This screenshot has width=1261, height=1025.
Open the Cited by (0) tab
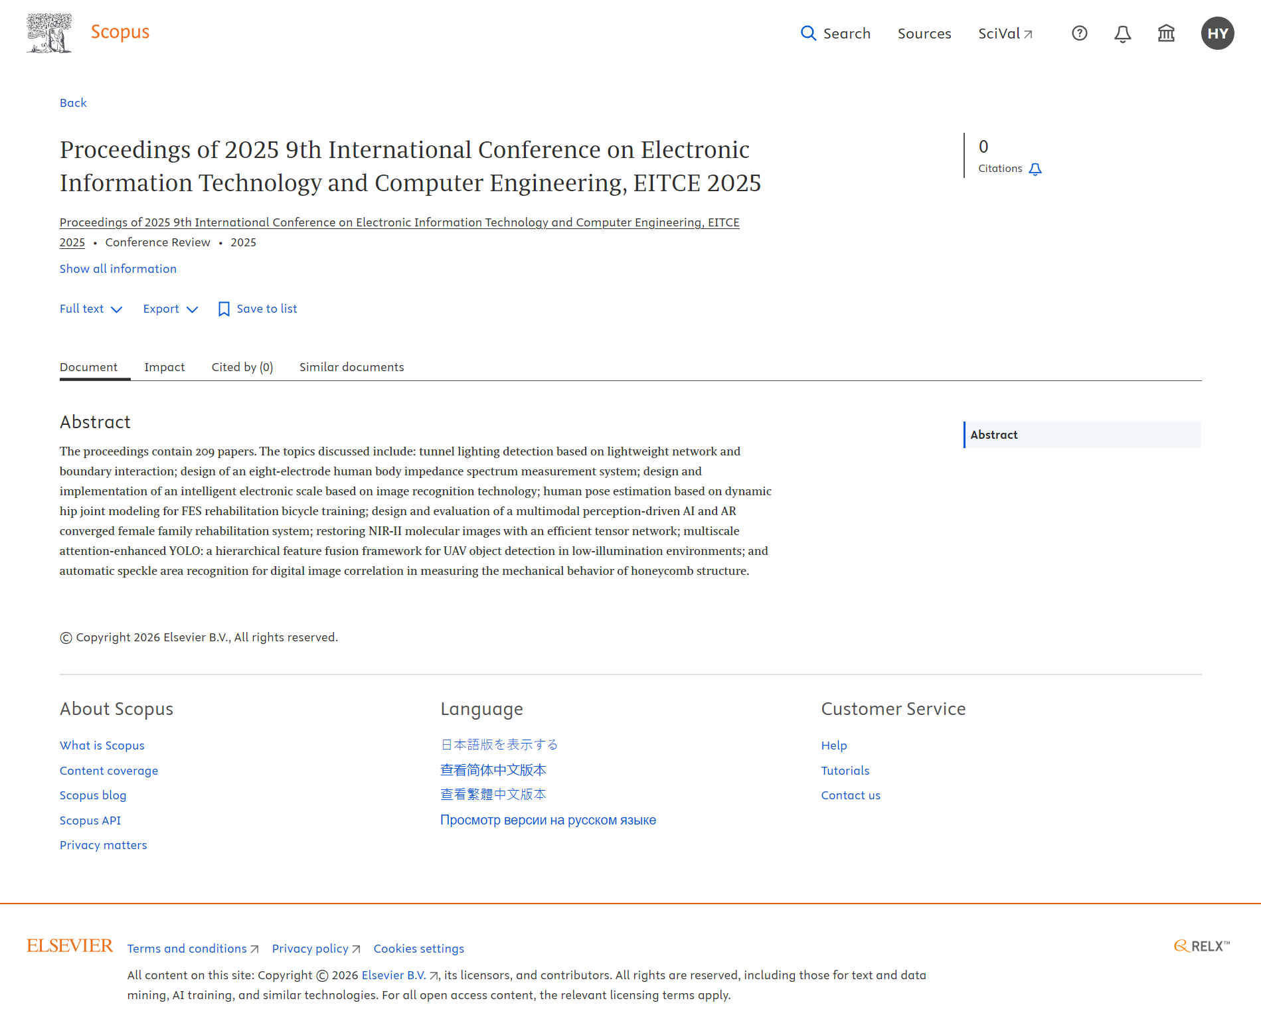click(242, 367)
